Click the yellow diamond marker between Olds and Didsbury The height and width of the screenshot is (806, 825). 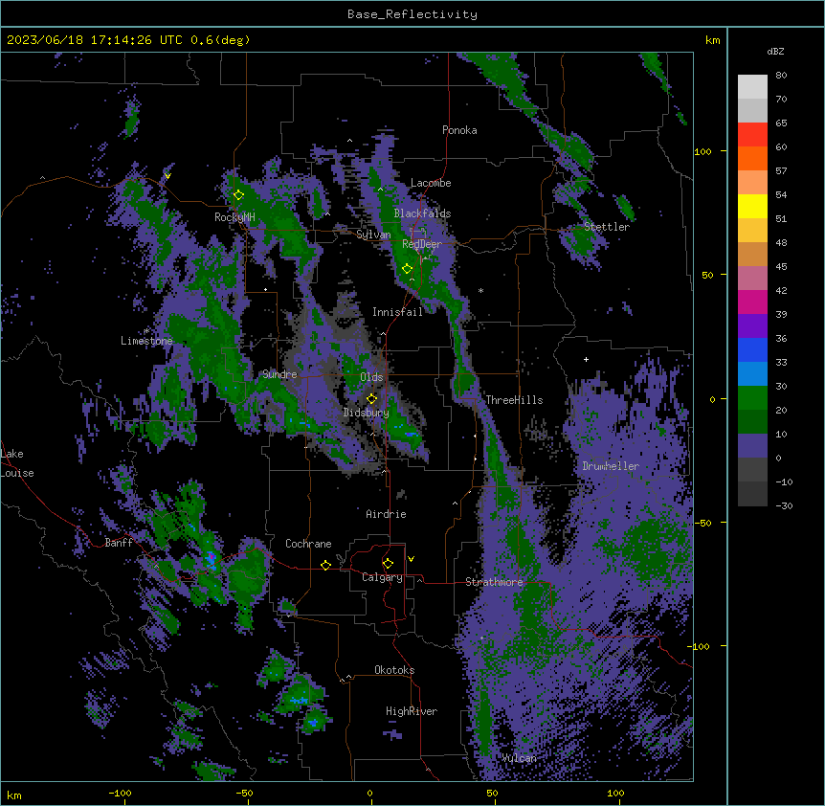point(372,399)
